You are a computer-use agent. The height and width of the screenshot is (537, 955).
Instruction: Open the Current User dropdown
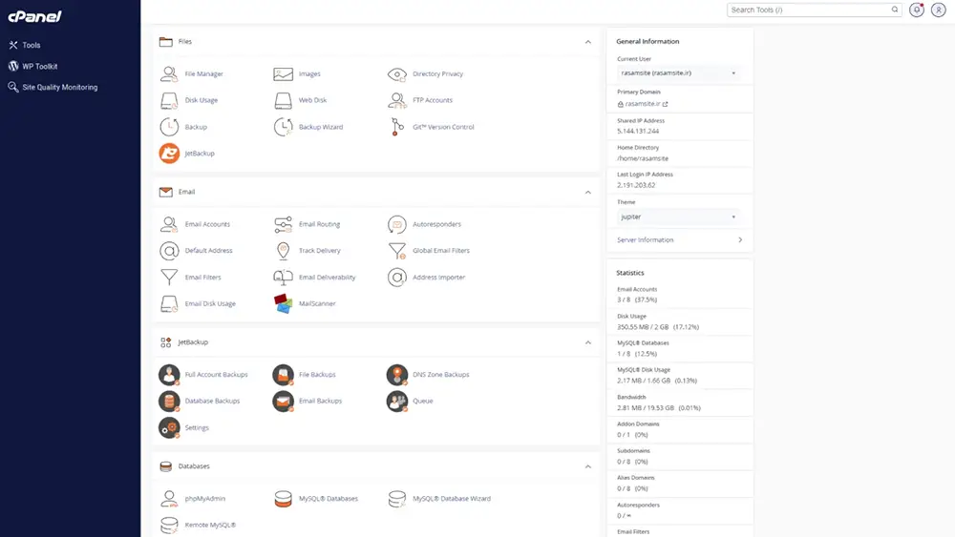click(x=678, y=73)
